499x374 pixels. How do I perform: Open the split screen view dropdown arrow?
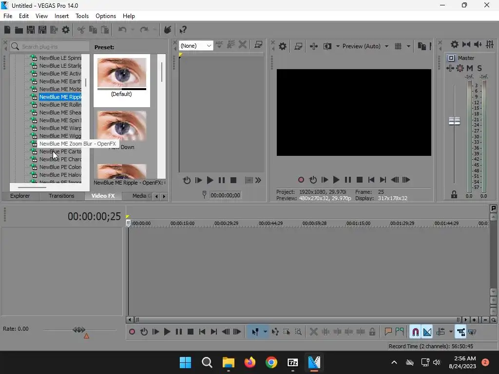(x=338, y=46)
